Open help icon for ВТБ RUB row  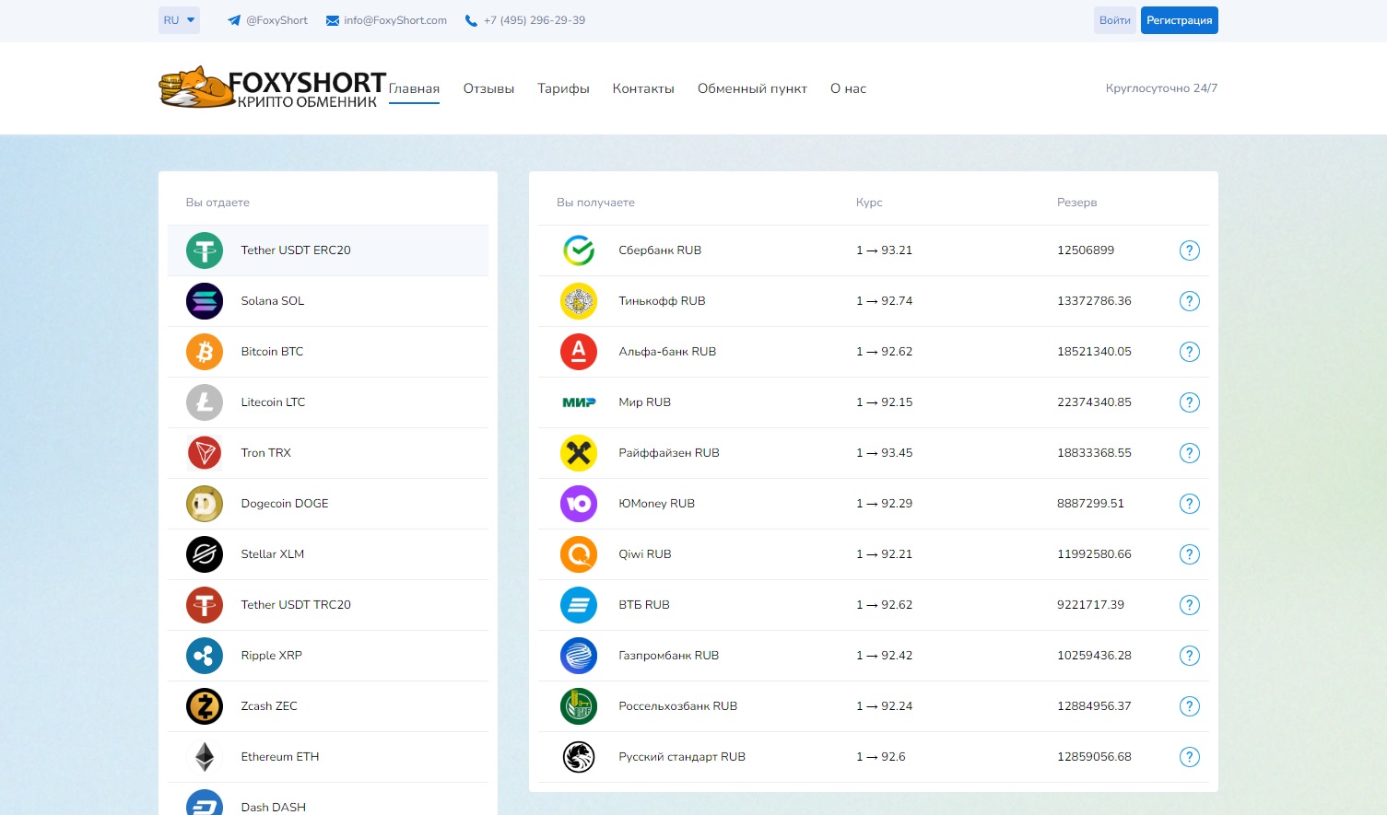[1190, 605]
